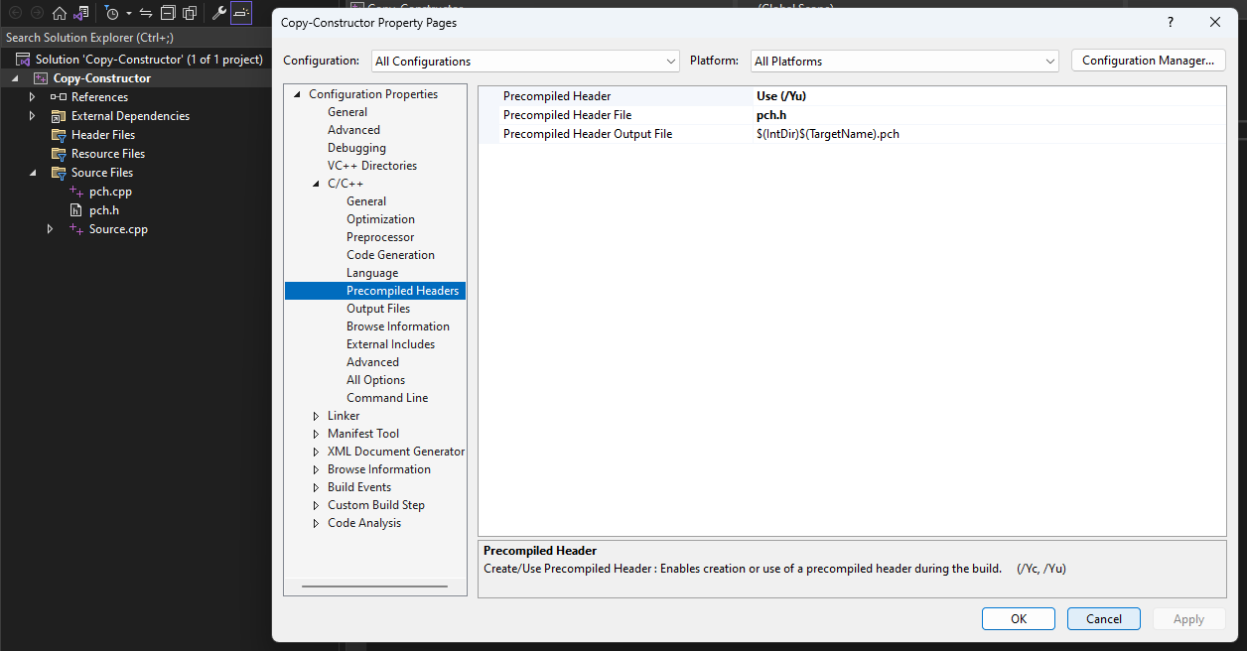
Task: Select the All Options page
Action: [375, 380]
